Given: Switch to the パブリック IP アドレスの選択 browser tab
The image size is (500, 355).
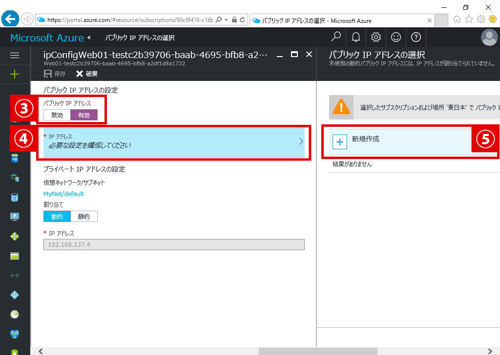Looking at the screenshot, I should pyautogui.click(x=342, y=20).
